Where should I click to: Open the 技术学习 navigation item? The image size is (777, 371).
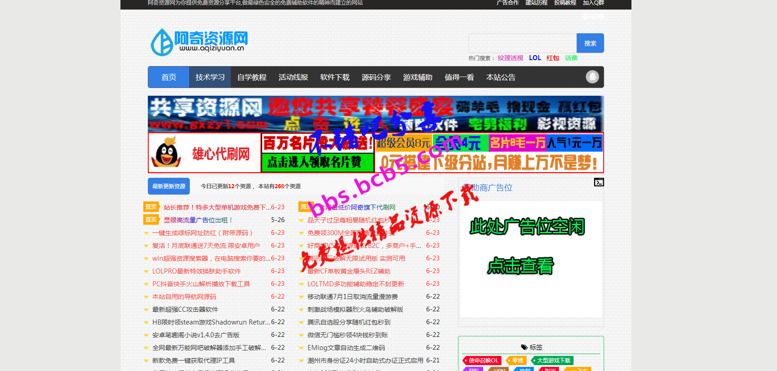point(210,77)
